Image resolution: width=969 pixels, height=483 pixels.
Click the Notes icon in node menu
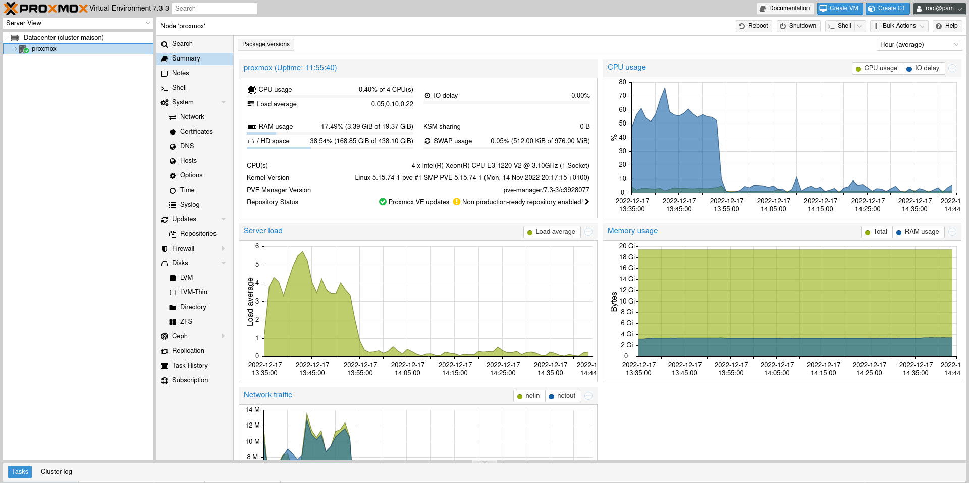click(165, 74)
